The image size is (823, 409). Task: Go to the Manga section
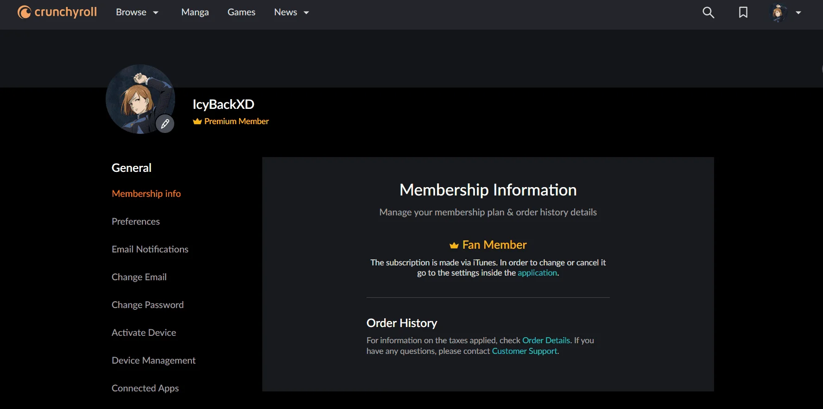(195, 13)
